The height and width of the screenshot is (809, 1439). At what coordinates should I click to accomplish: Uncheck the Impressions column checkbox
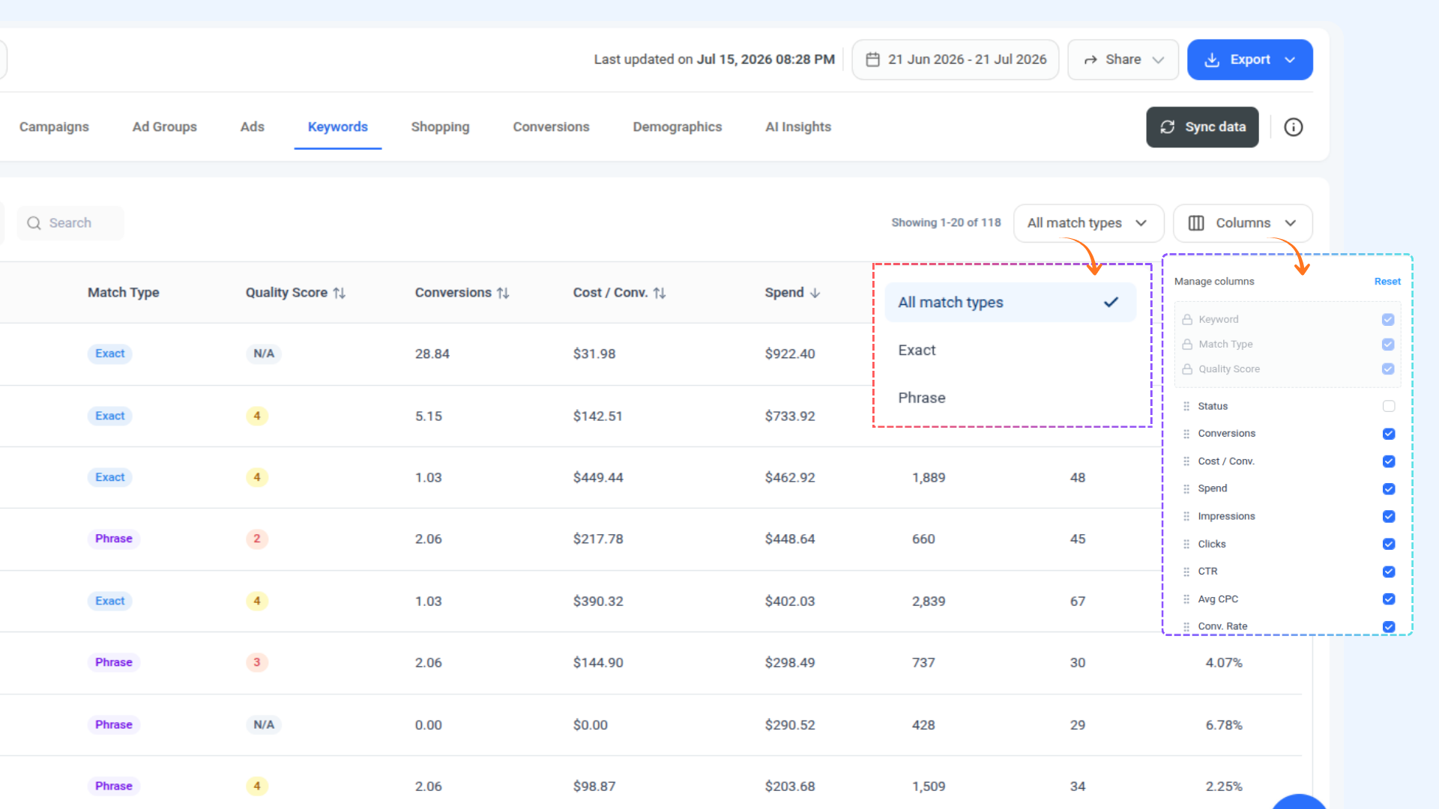click(x=1389, y=517)
